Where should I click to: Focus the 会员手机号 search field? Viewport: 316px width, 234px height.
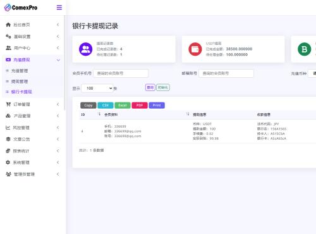(x=121, y=73)
